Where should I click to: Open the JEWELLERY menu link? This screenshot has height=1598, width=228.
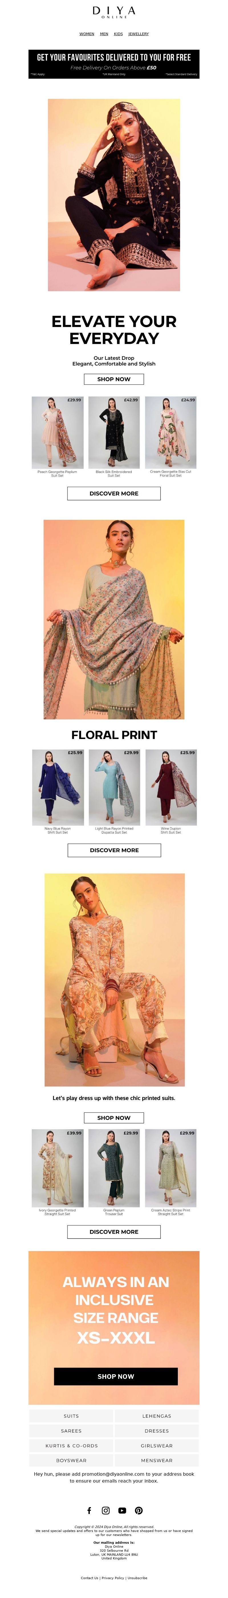139,34
